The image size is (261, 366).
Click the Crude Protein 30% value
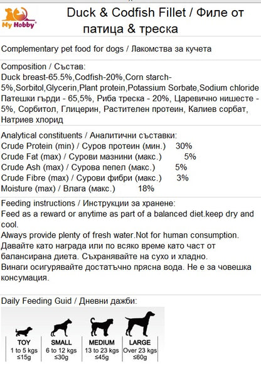(184, 146)
